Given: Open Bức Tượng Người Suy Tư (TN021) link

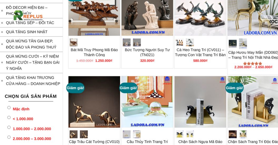Looking at the screenshot, I should (147, 52).
